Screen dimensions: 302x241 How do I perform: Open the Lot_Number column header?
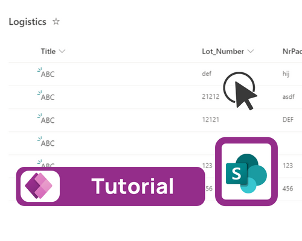click(x=223, y=51)
